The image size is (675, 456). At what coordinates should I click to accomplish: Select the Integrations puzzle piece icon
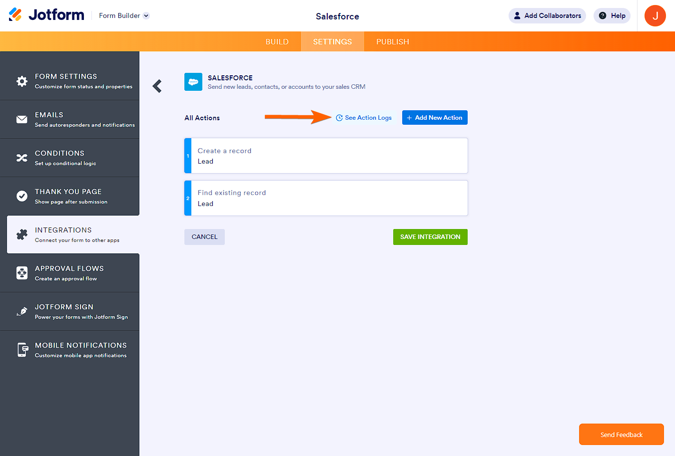click(22, 234)
